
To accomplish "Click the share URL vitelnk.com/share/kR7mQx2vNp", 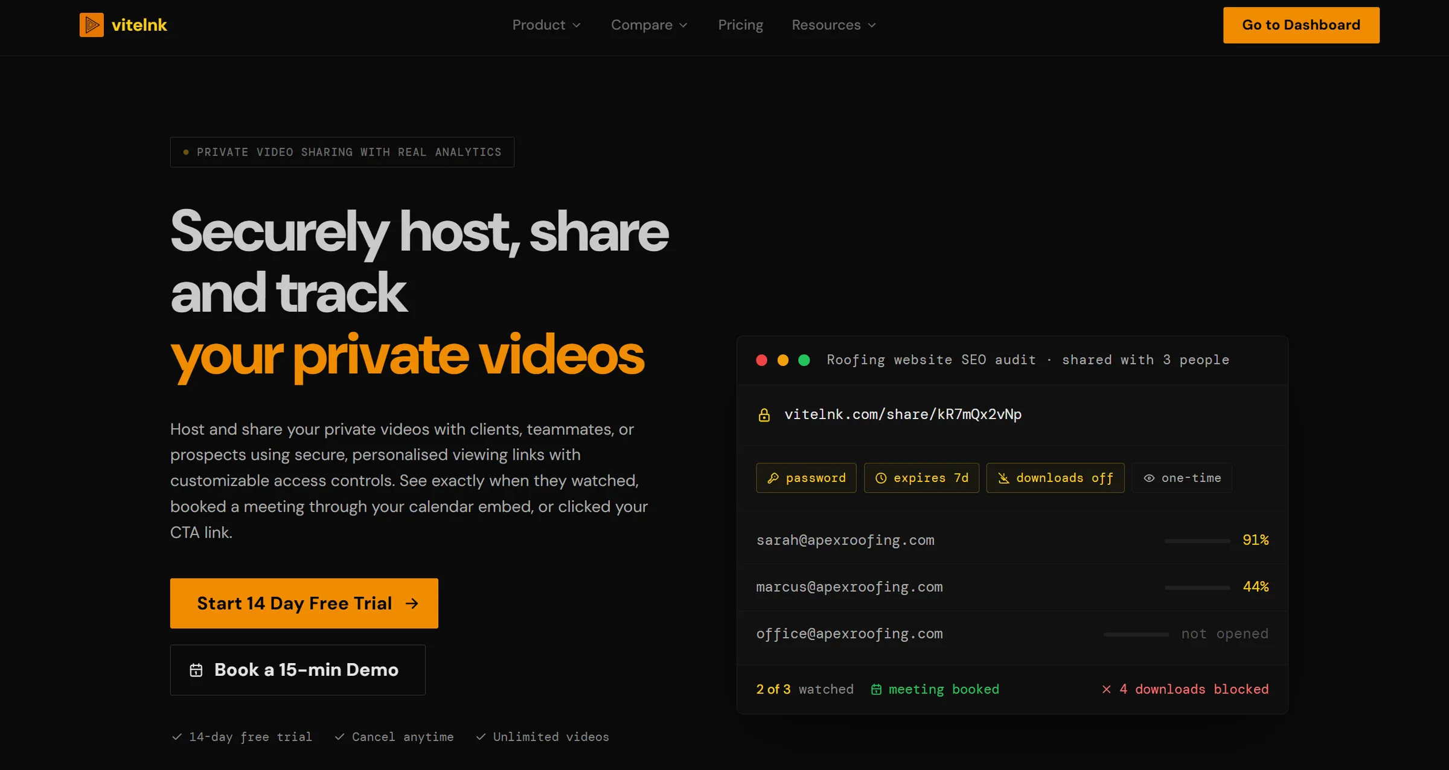I will (x=903, y=414).
